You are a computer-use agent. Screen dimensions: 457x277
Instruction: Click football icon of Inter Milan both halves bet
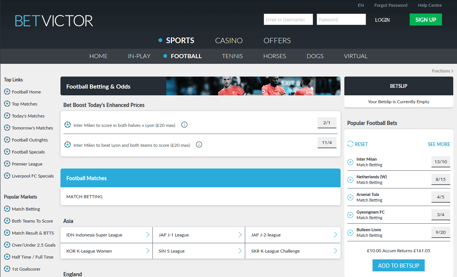pyautogui.click(x=68, y=125)
